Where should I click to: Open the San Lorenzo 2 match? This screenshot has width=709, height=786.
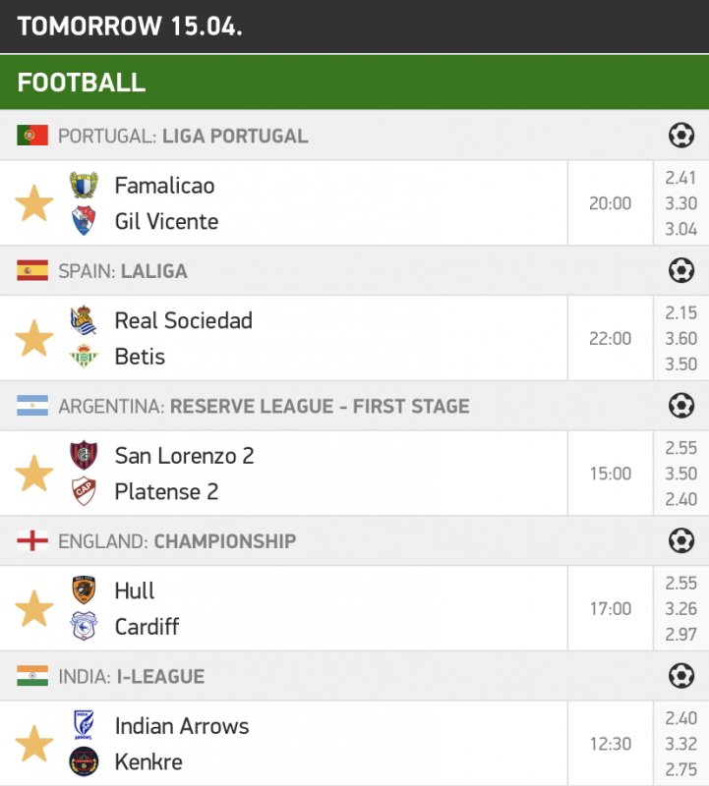click(185, 456)
